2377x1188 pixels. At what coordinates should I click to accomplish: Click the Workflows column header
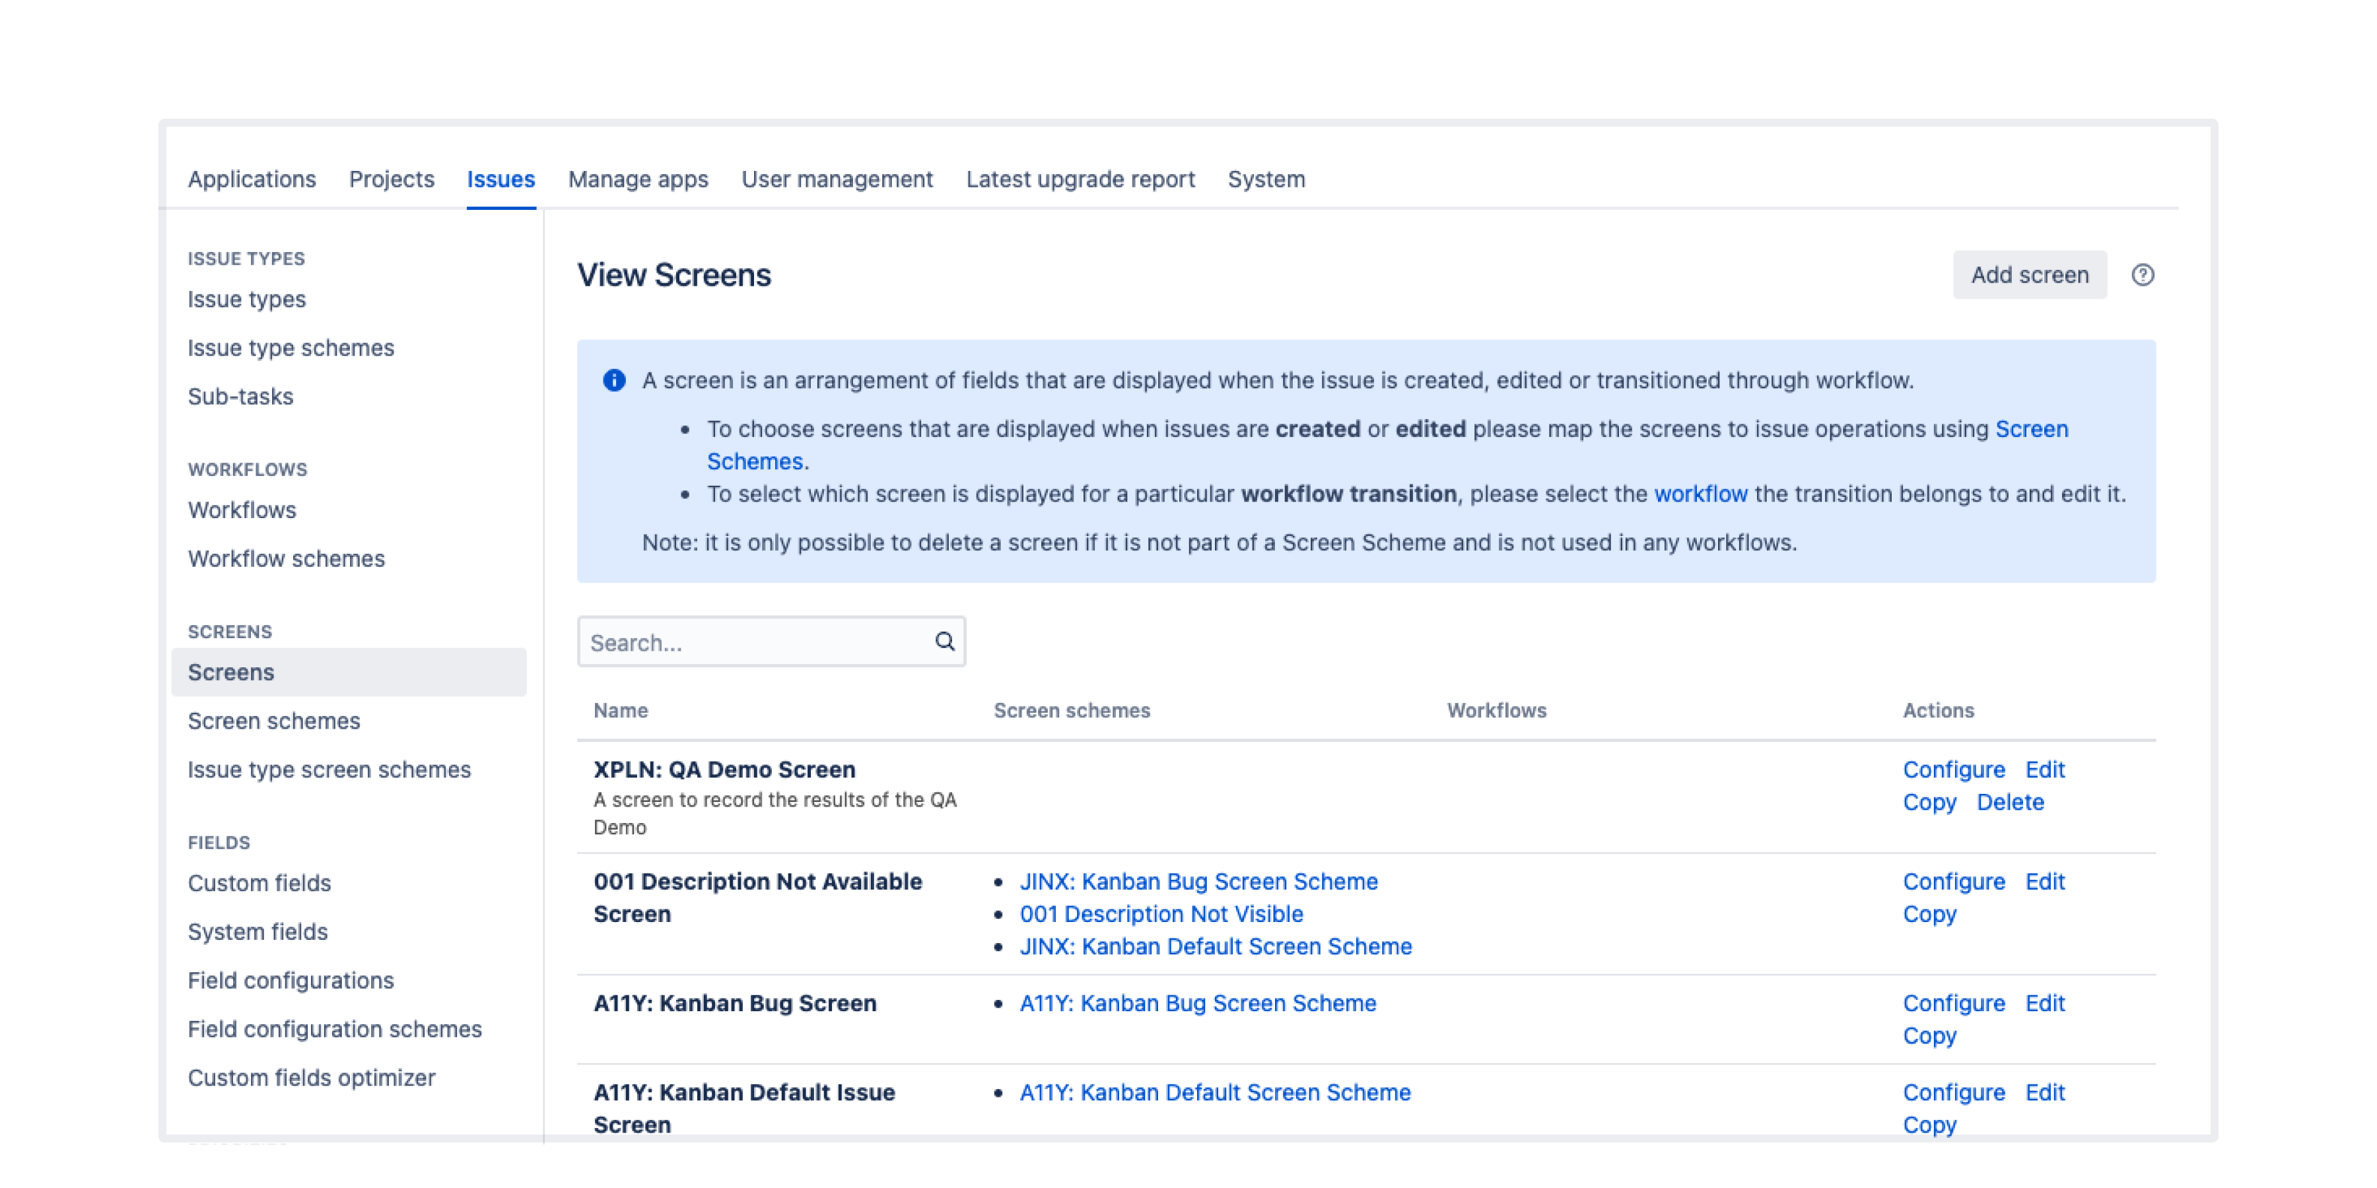click(x=1496, y=710)
